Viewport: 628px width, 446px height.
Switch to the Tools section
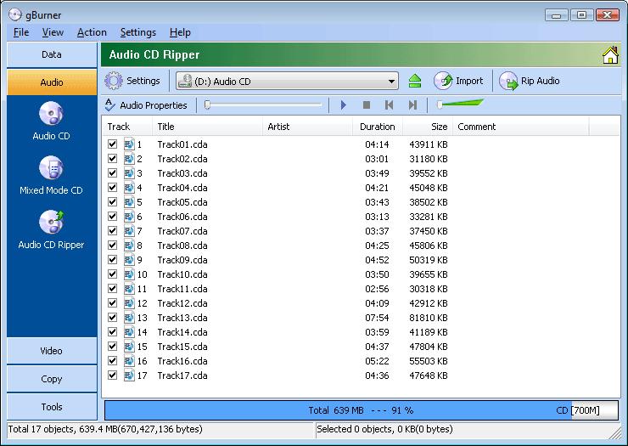(52, 407)
